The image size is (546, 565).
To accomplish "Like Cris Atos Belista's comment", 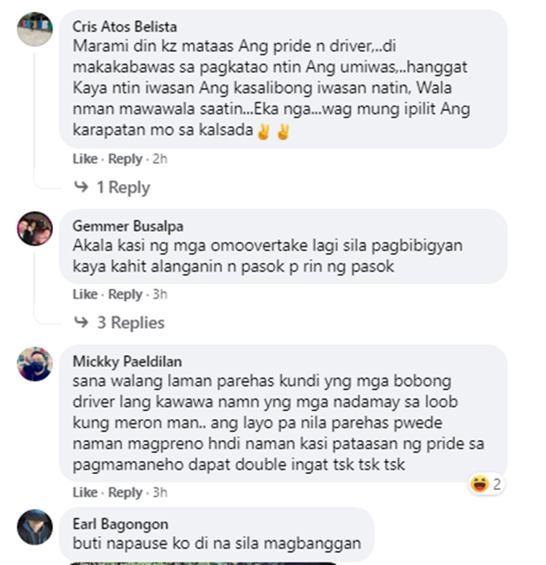I will click(x=85, y=159).
